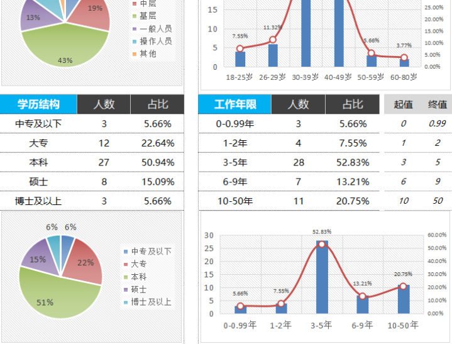Screen dimensions: 452x344
Task: Click the 13.21% cell in the table
Action: click(353, 182)
